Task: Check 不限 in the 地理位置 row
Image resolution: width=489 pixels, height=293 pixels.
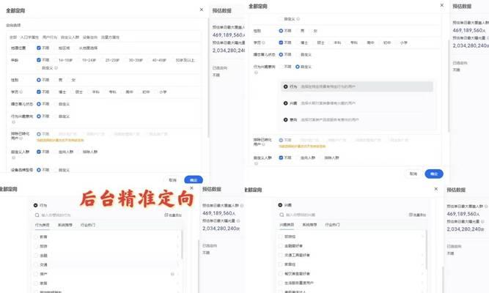Action: [39, 48]
